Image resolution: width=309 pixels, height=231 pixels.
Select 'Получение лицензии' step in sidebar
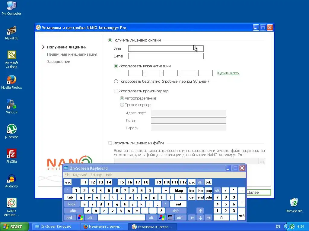[x=67, y=47]
